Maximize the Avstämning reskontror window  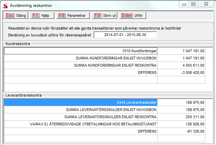pos(193,4)
